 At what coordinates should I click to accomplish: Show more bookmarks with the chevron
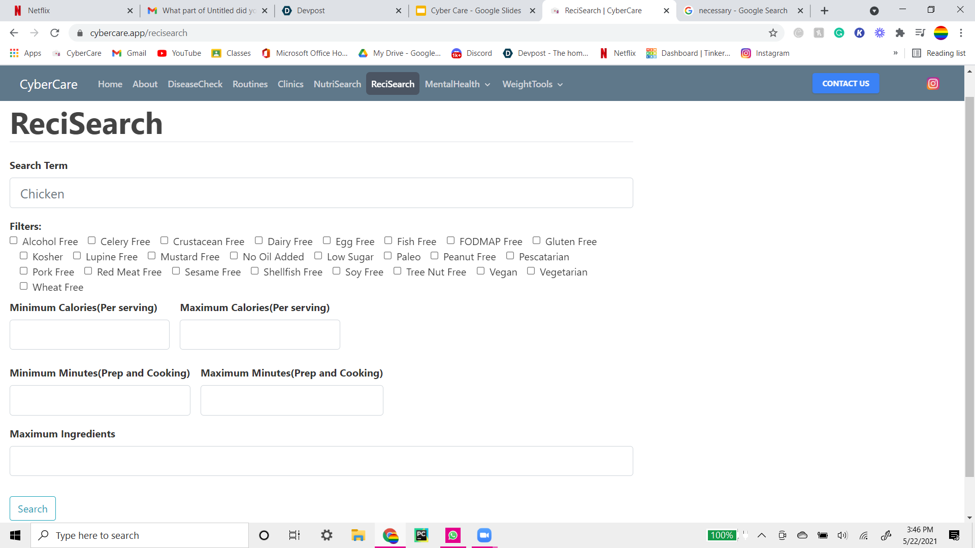pos(895,53)
